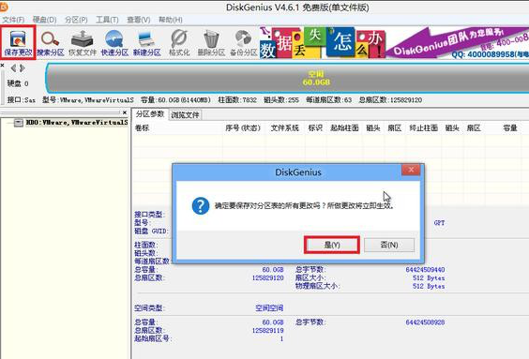529x359 pixels.
Task: Click the End Cylinder (终止柱面) column header
Action: click(x=423, y=128)
